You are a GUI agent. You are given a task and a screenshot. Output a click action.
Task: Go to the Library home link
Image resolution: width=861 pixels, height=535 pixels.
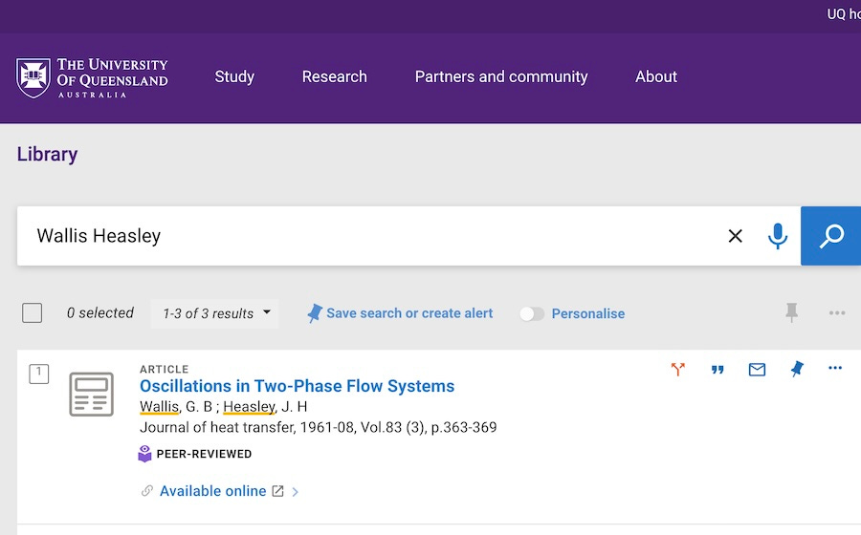[x=47, y=154]
